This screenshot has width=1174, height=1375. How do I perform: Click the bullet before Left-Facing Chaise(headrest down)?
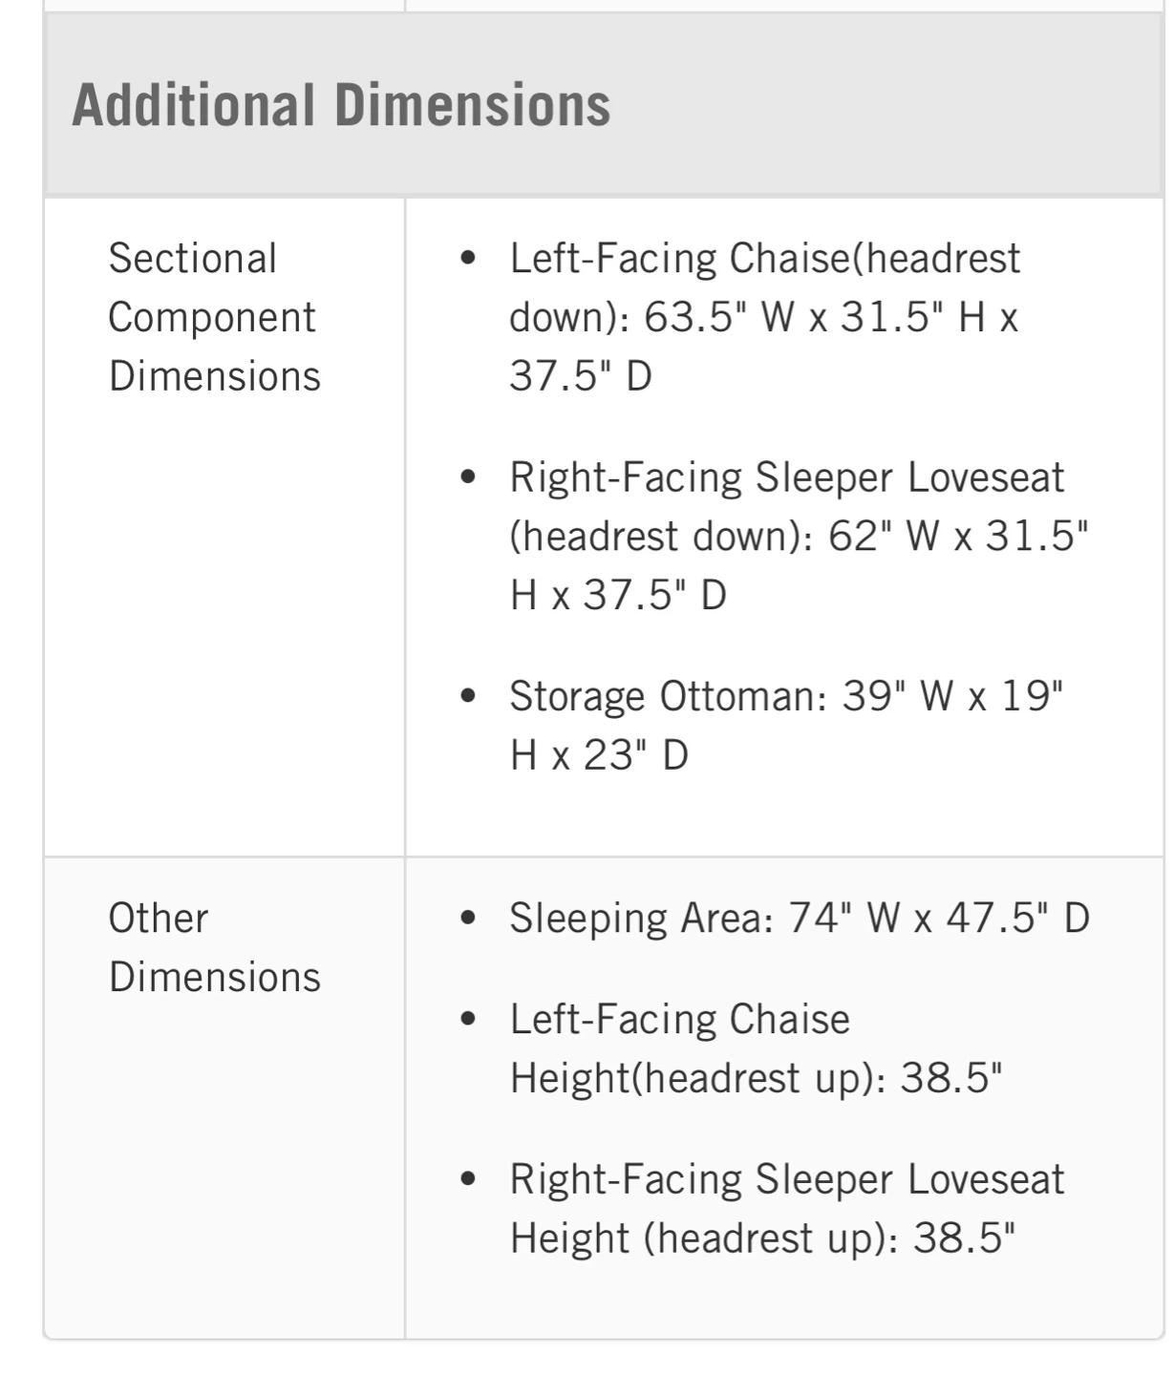pyautogui.click(x=467, y=259)
